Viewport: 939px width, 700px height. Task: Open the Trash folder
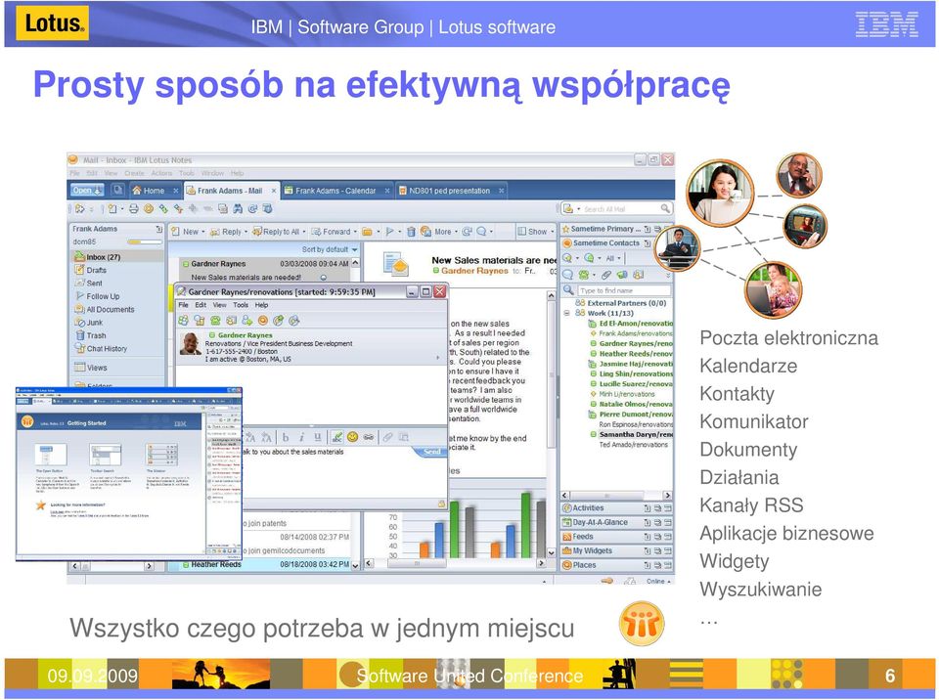[x=96, y=336]
